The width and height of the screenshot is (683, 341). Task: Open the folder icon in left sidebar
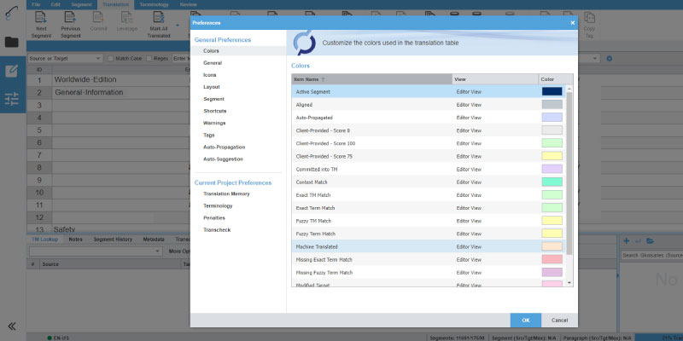click(x=12, y=42)
